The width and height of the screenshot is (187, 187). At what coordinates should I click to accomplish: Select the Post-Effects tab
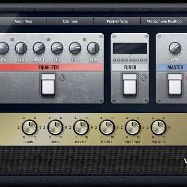(x=117, y=21)
